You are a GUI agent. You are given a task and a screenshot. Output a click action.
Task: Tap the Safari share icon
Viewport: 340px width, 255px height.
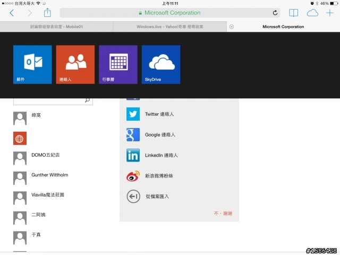click(47, 13)
